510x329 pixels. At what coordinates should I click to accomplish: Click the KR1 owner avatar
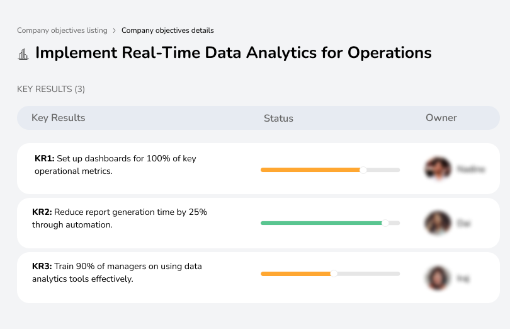[438, 169]
